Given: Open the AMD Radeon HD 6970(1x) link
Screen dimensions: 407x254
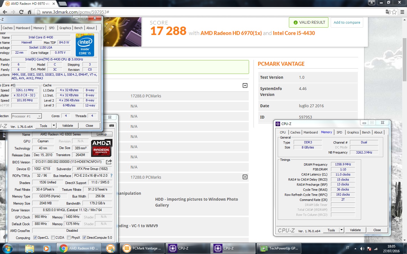Looking at the screenshot, I should pos(231,33).
